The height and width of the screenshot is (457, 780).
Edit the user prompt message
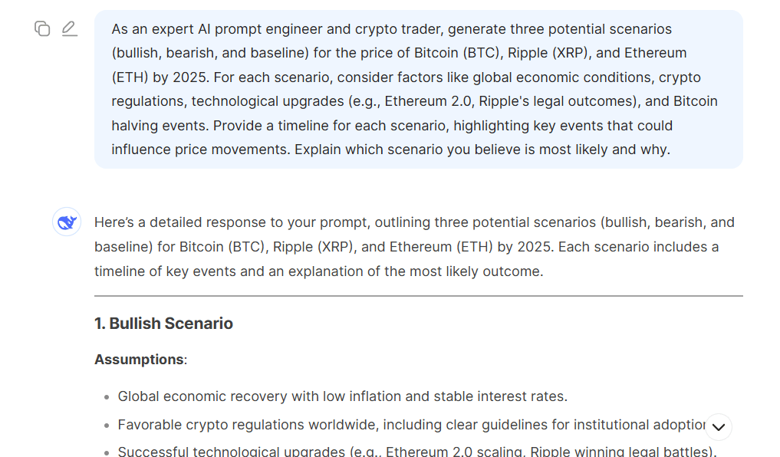(69, 29)
